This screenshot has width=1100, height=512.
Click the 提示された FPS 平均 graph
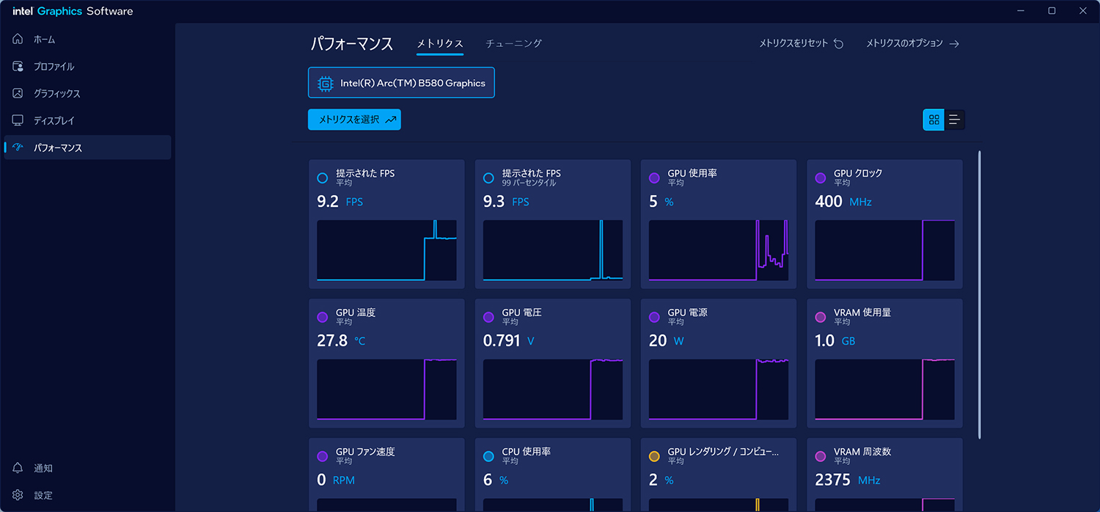click(x=386, y=250)
